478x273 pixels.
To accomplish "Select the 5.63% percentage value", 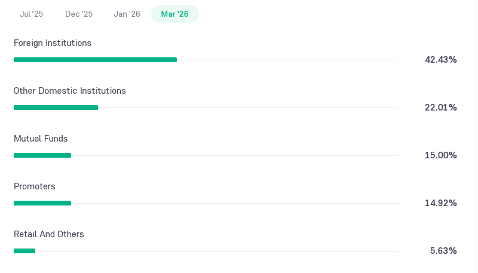I will click(x=443, y=251).
